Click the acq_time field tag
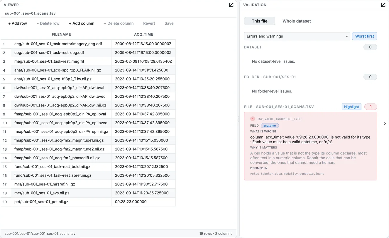The width and height of the screenshot is (389, 238). pyautogui.click(x=270, y=126)
